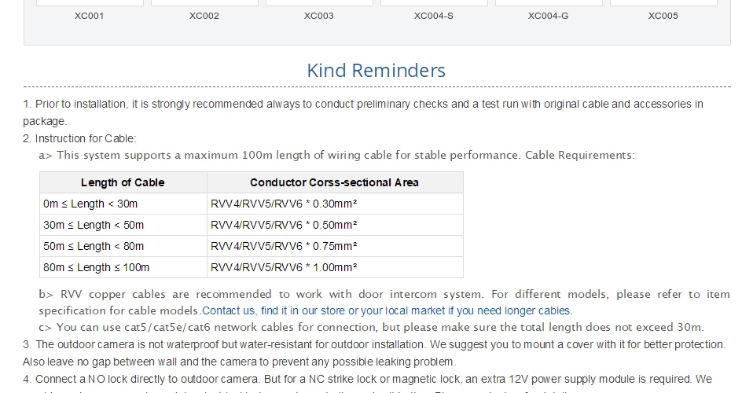Click the 'Conductor Corss-sectional Area' header
The width and height of the screenshot is (753, 393).
click(x=335, y=182)
